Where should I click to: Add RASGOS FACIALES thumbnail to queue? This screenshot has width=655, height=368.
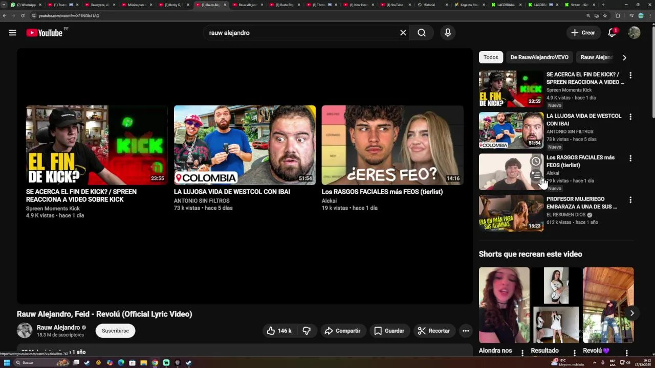pyautogui.click(x=536, y=175)
